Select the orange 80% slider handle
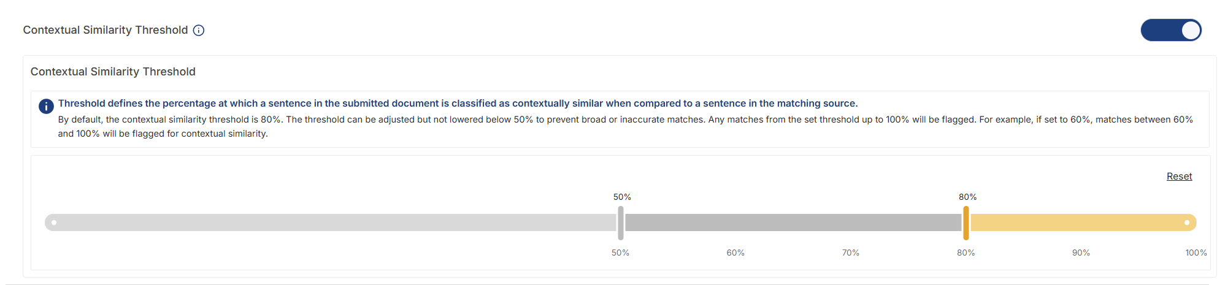Viewport: 1225px width, 285px height. click(x=966, y=223)
